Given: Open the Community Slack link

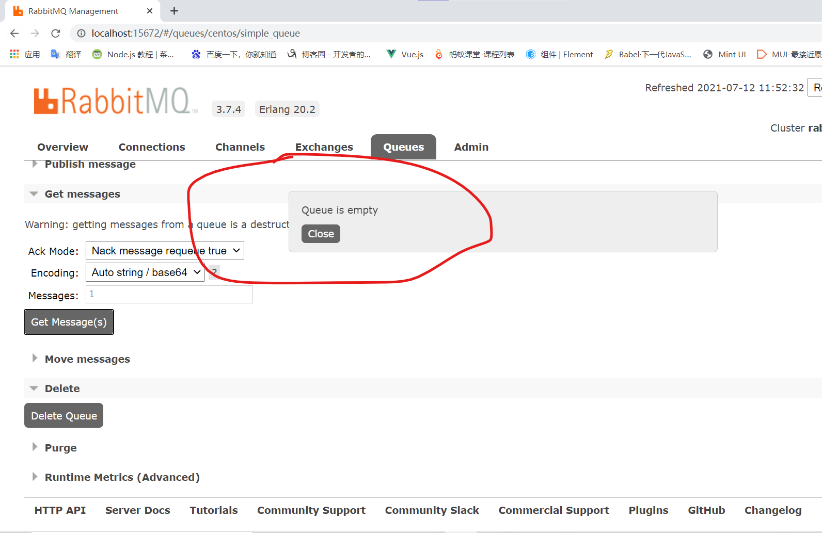Looking at the screenshot, I should click(432, 510).
